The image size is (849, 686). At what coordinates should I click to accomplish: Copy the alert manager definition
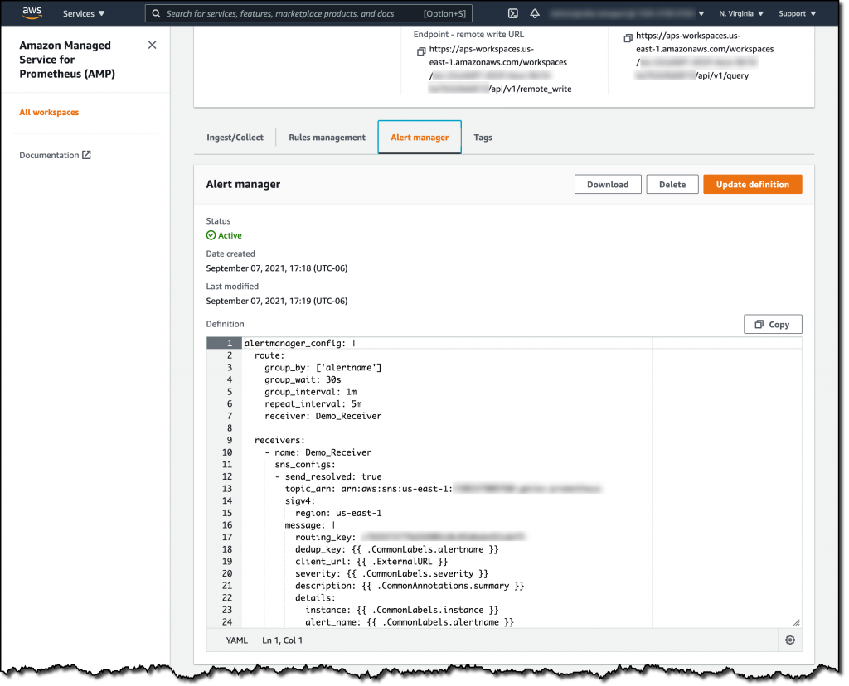click(x=772, y=324)
